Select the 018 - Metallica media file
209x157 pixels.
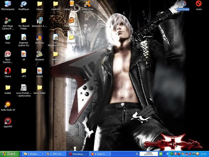[56, 40]
